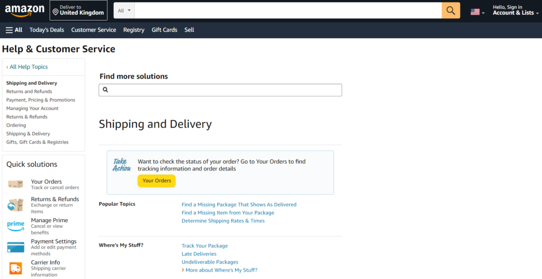The image size is (542, 279).
Task: Open Gift Cards in navigation bar
Action: 164,30
